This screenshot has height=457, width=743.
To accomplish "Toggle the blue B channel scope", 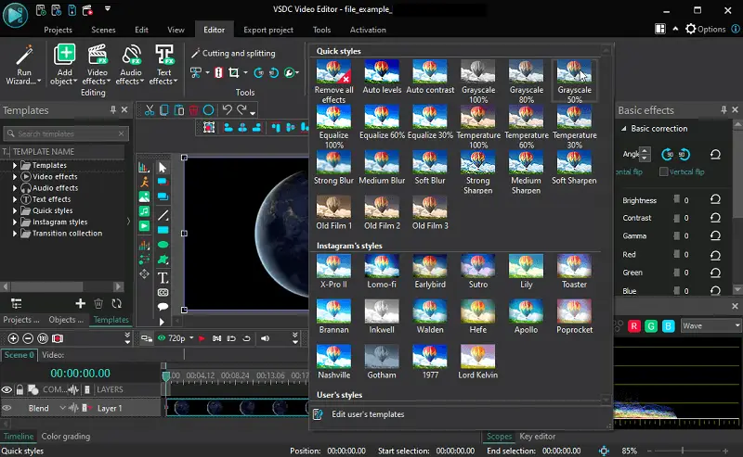I will pos(668,326).
